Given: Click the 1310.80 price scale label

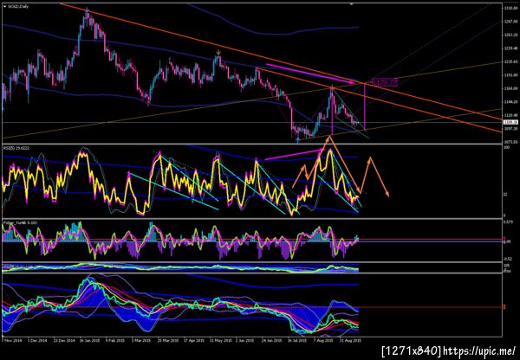Looking at the screenshot, I should (x=512, y=8).
